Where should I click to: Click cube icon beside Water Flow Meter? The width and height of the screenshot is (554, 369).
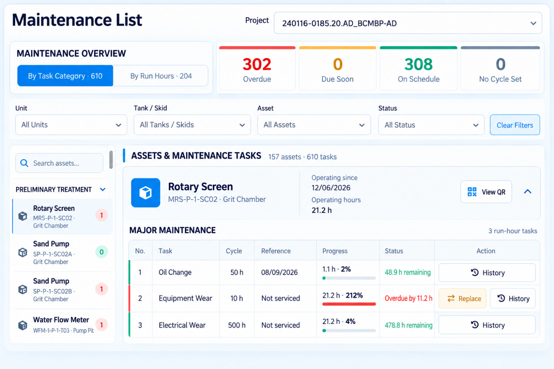(23, 325)
